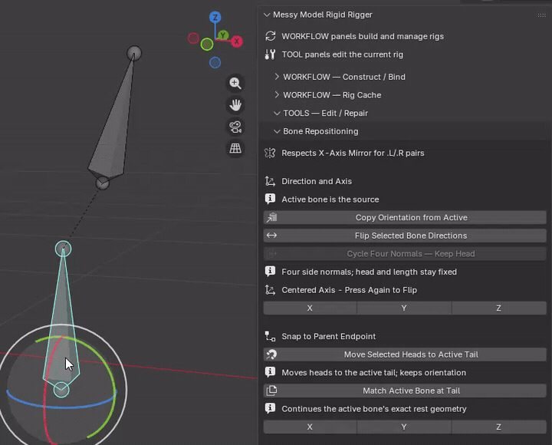Screen dimensions: 552x445
Task: Click info icon beside Active bone is source
Action: coord(270,199)
